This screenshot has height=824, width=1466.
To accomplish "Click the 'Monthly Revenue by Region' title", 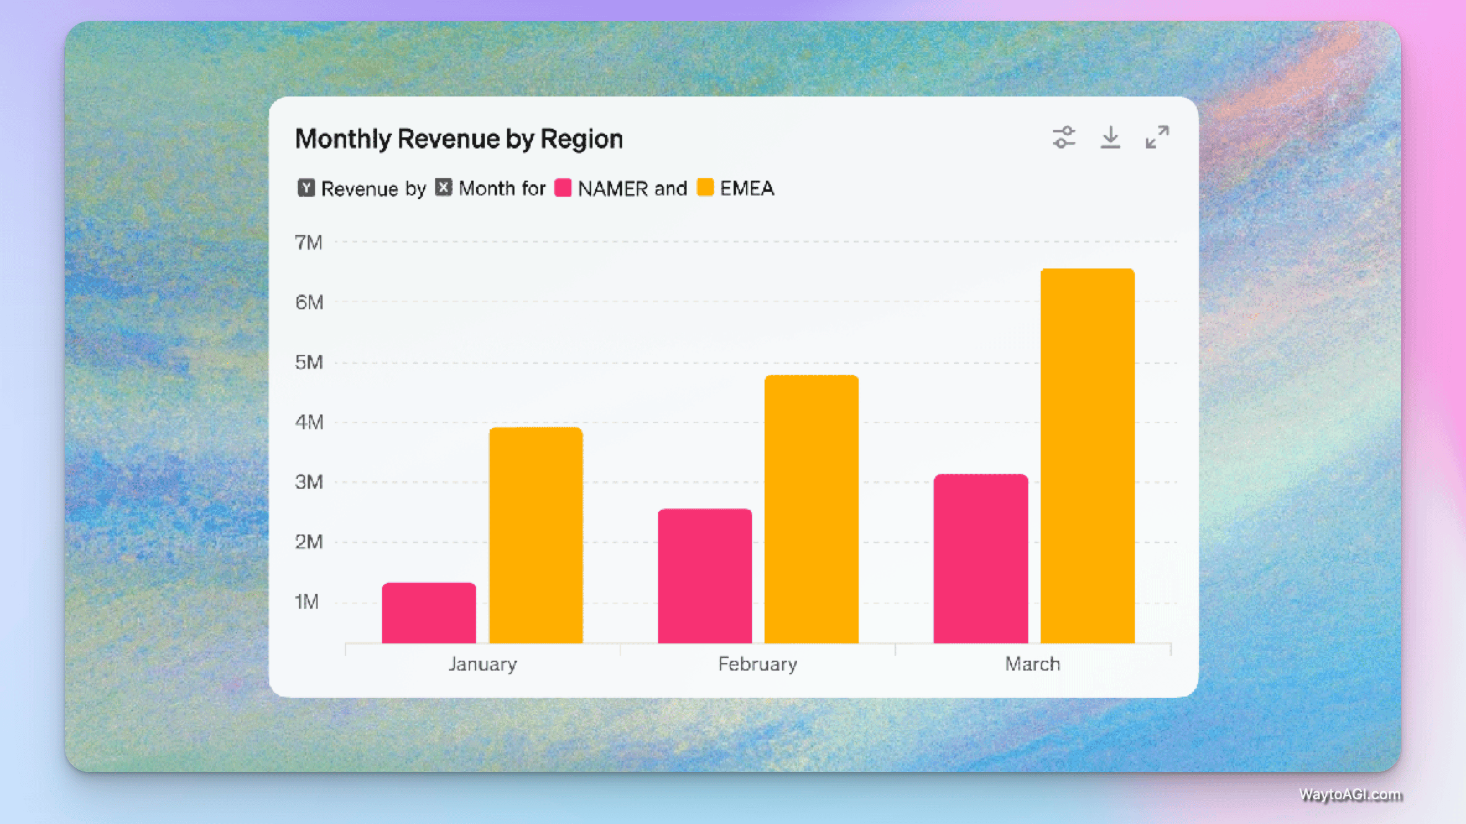I will (459, 139).
